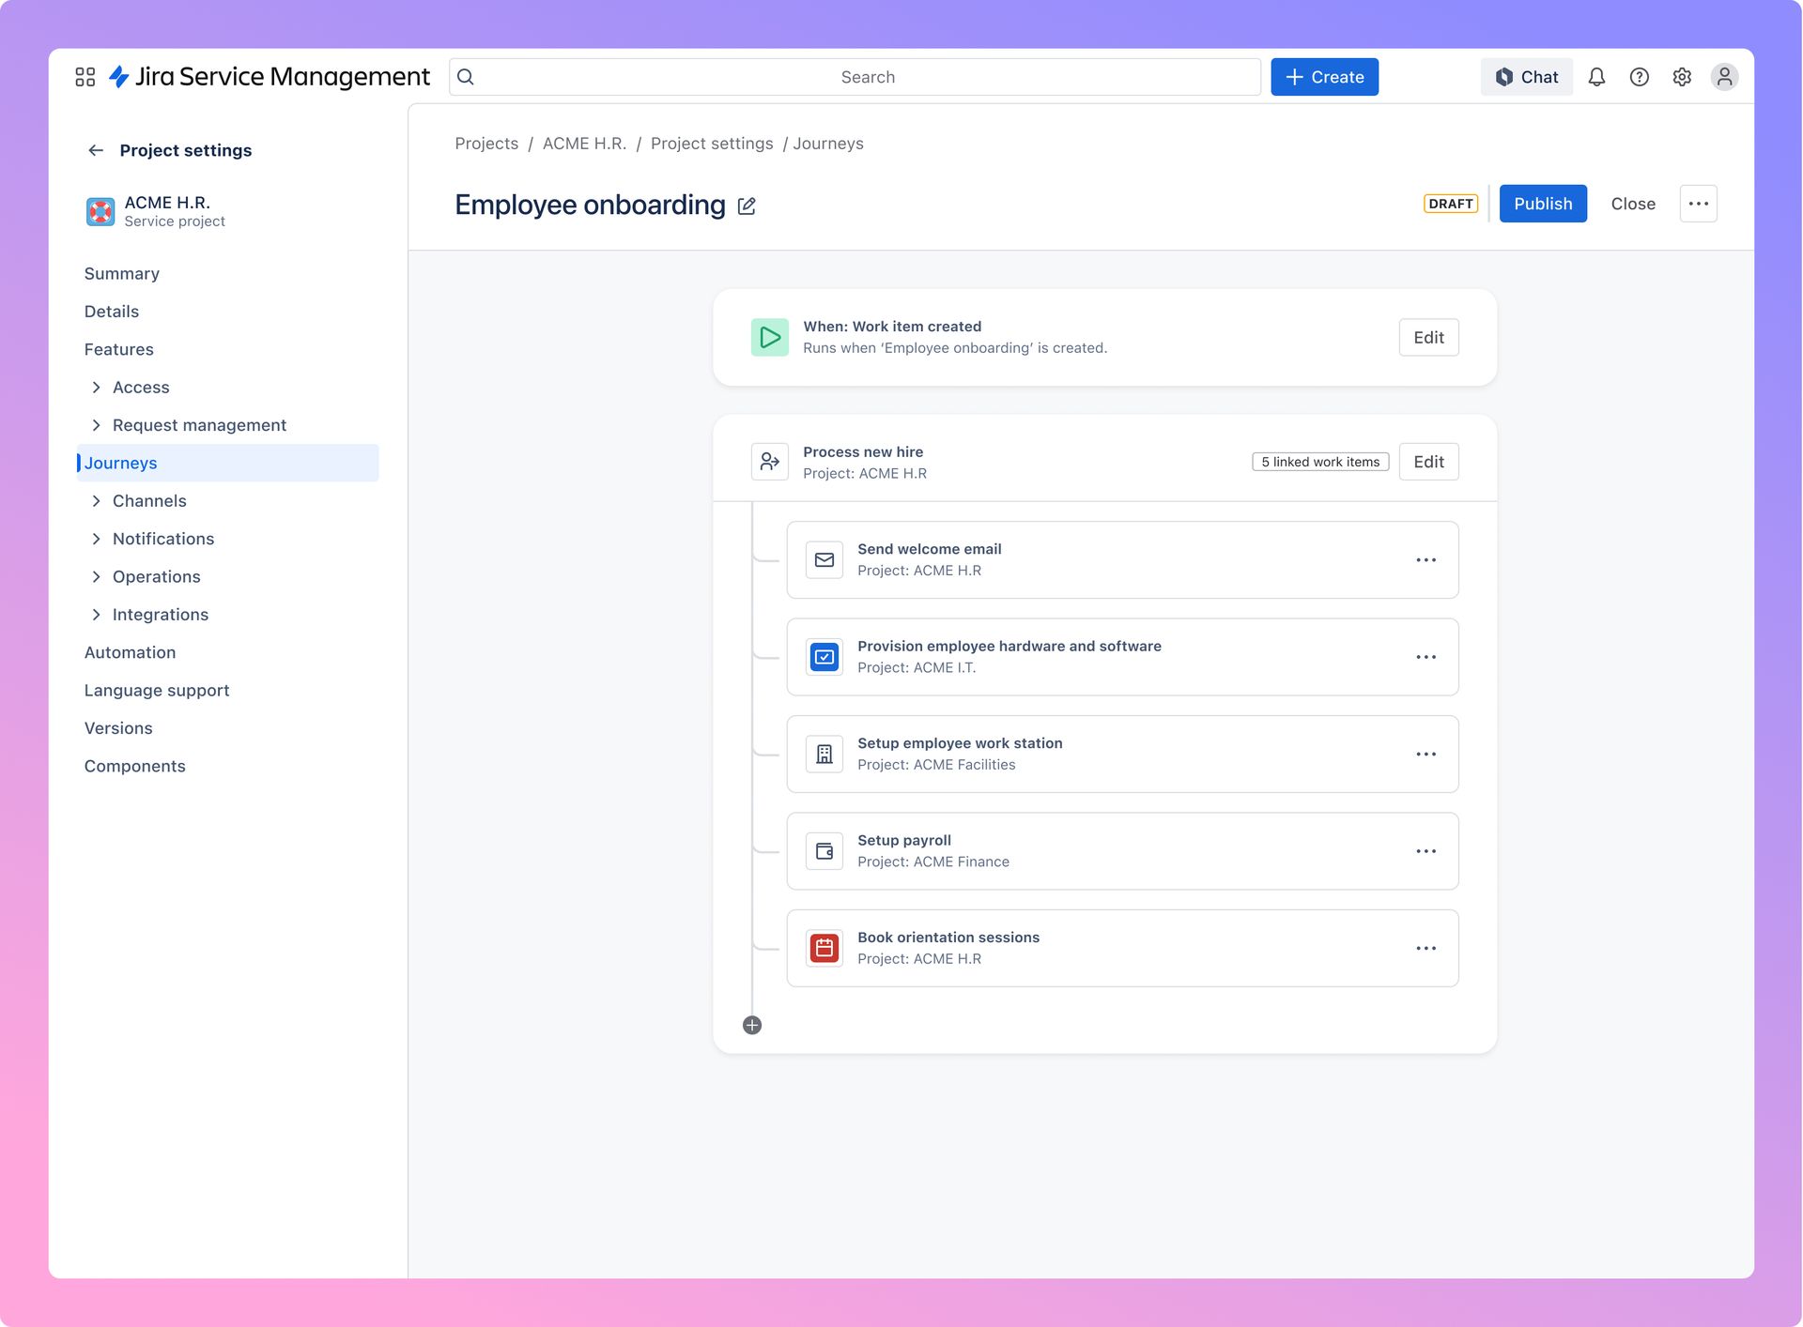Open your profile avatar
The height and width of the screenshot is (1327, 1803).
tap(1725, 76)
